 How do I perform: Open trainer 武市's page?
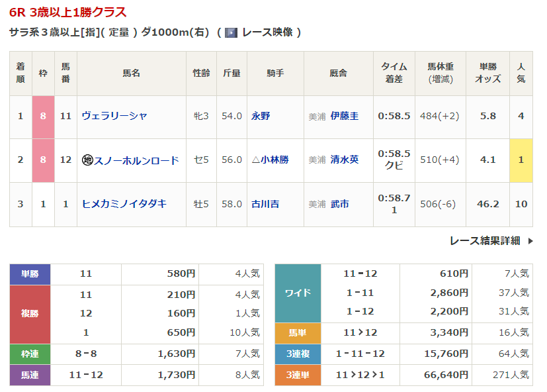point(340,204)
